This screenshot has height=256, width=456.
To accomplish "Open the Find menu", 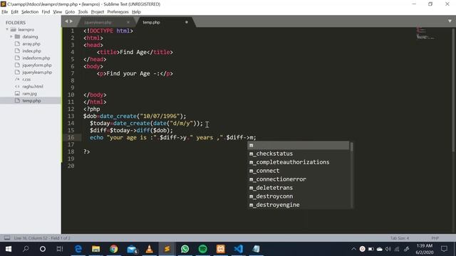I will [46, 12].
